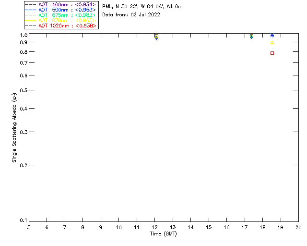Screen dimensions: 307x246
Task: Click the red square marker near 12 GMT
Action: (156, 36)
